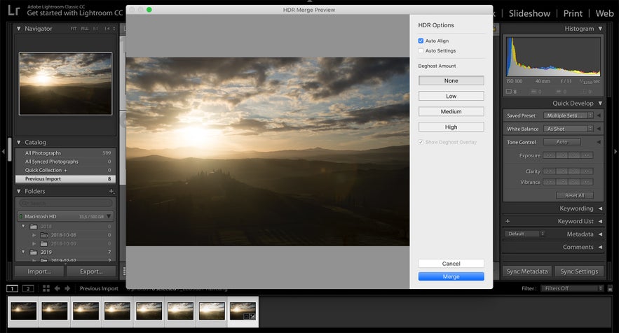Click the Lightroom Lr logo
Image resolution: width=619 pixels, height=333 pixels.
(x=13, y=10)
